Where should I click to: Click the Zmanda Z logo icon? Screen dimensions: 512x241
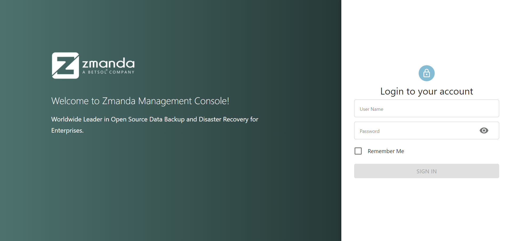click(65, 66)
